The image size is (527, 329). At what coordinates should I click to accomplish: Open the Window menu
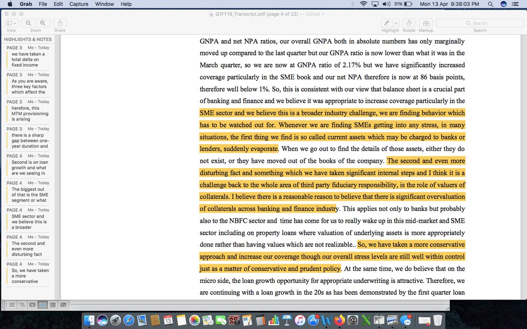[x=105, y=4]
